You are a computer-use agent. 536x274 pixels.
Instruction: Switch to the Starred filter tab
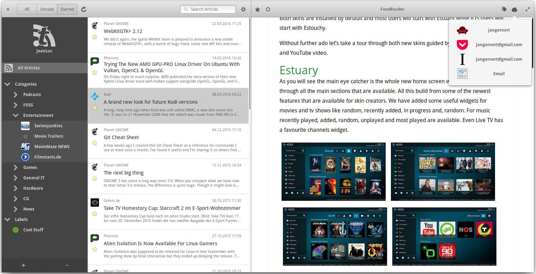point(67,9)
